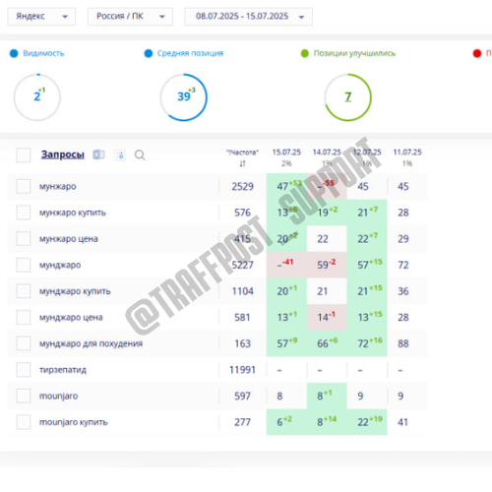Image resolution: width=492 pixels, height=492 pixels.
Task: Click position cell 66 in мунджаро для похудения row
Action: pos(327,343)
